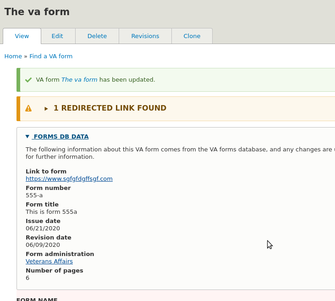Expand 1 Redirected Link Found heading

point(110,108)
